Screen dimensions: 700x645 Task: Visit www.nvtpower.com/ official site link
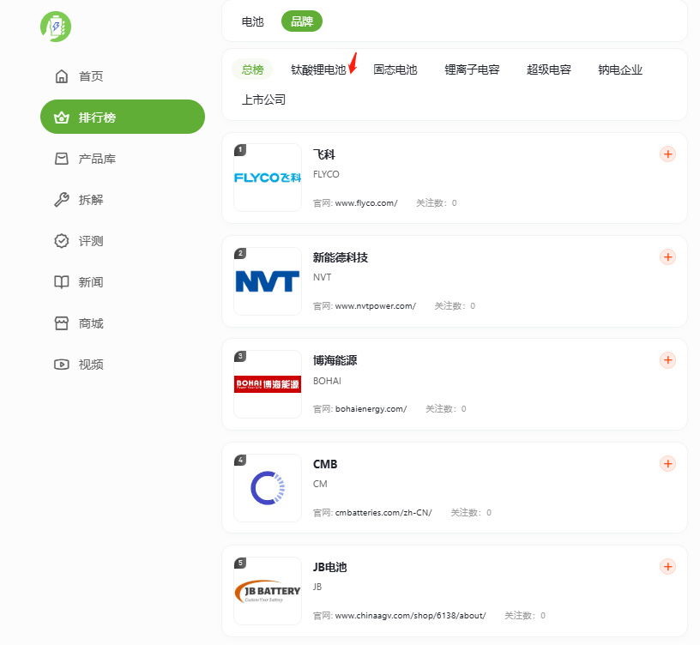point(376,306)
